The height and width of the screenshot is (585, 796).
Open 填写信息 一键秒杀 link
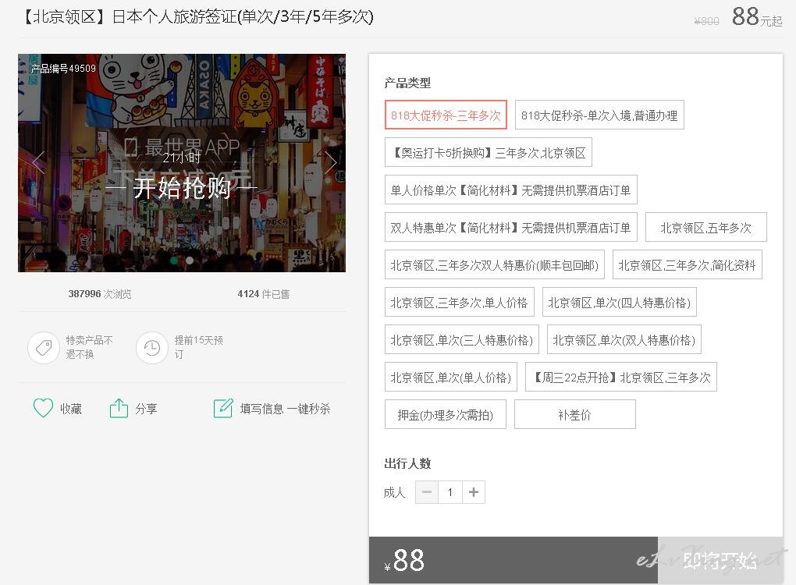[x=286, y=409]
